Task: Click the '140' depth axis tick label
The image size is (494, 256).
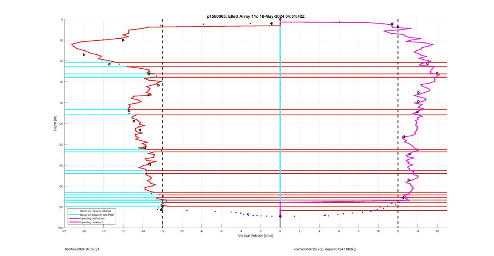Action: click(60, 165)
